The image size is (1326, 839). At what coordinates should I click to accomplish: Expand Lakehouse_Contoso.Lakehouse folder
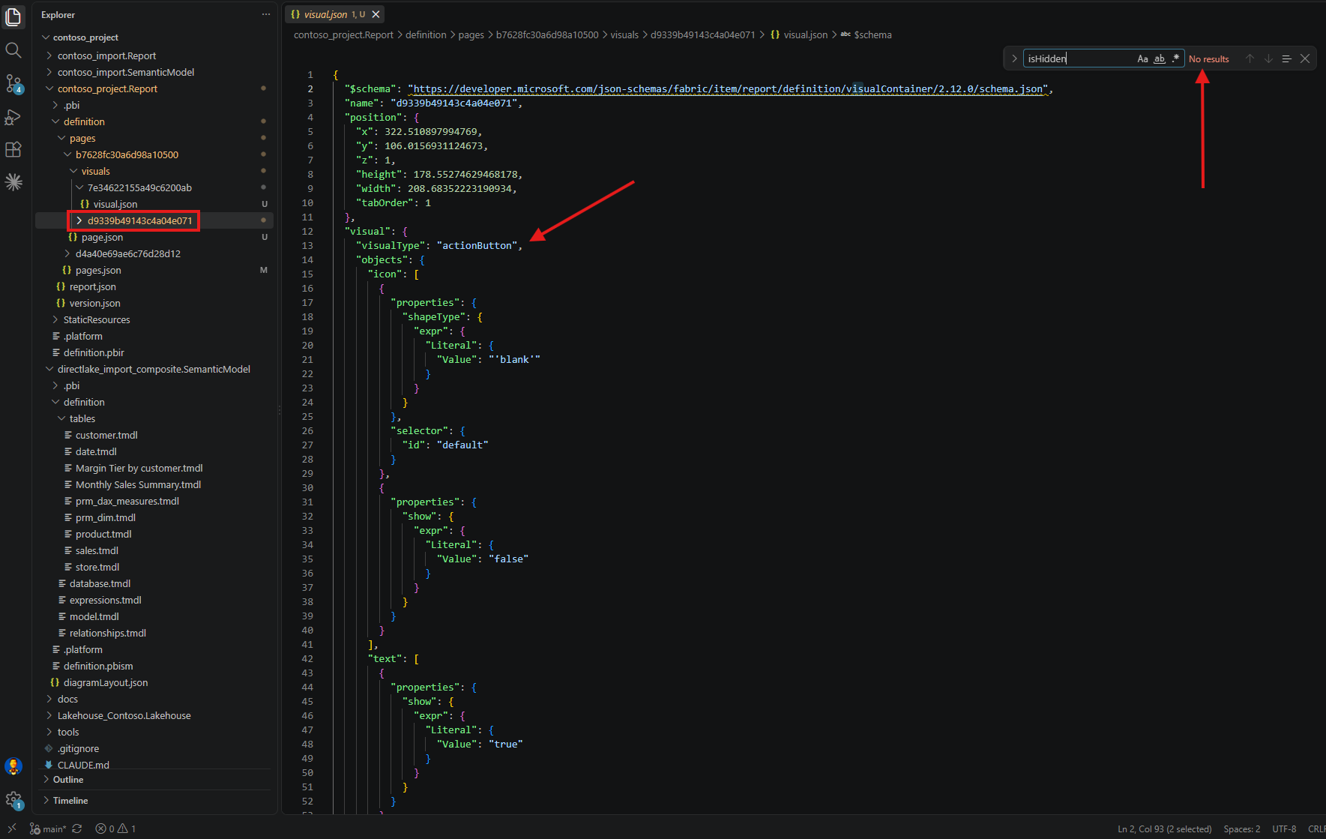click(x=124, y=715)
